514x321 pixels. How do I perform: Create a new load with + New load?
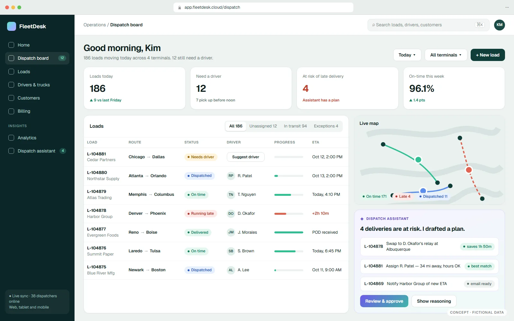(488, 55)
